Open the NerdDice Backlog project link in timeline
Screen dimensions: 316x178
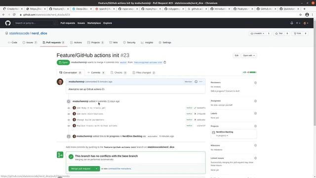pos(132,136)
